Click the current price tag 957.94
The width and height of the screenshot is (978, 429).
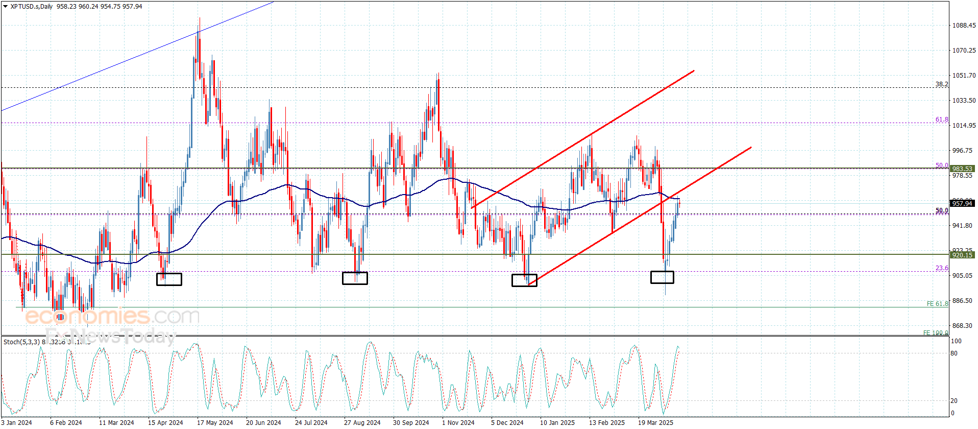click(x=962, y=203)
